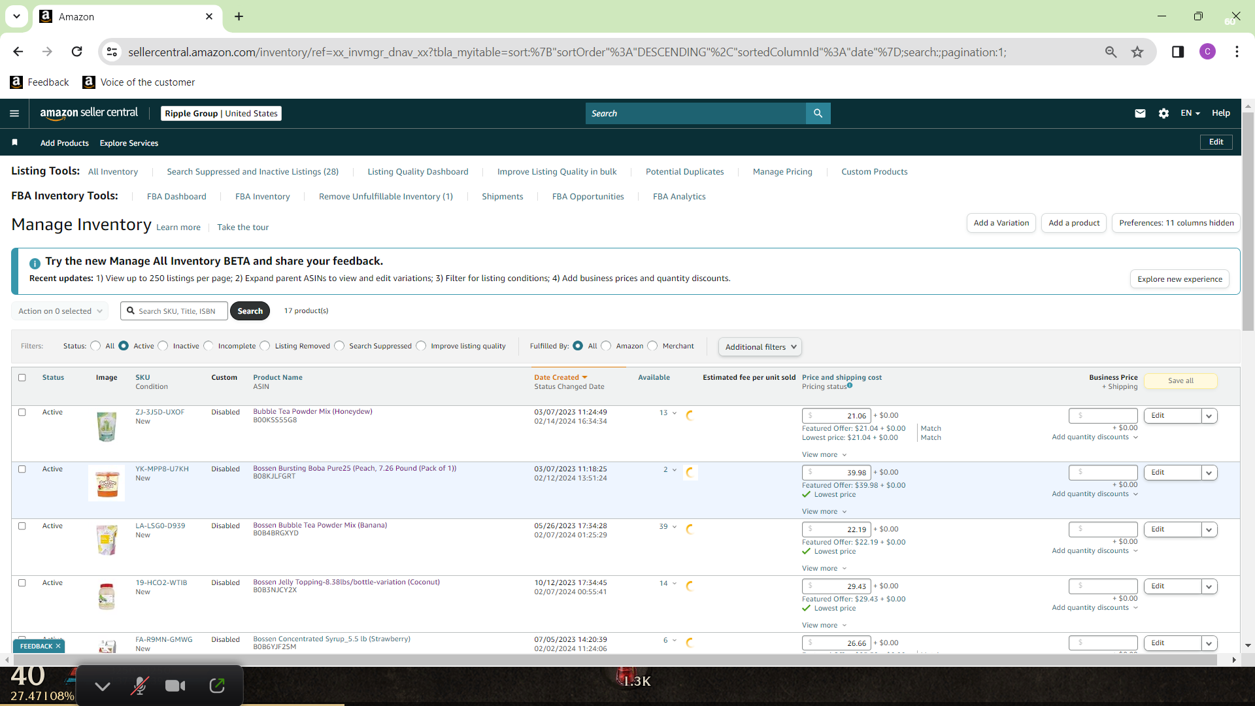The image size is (1255, 706).
Task: Click the bookmark flag icon beside Add Products
Action: coord(14,142)
